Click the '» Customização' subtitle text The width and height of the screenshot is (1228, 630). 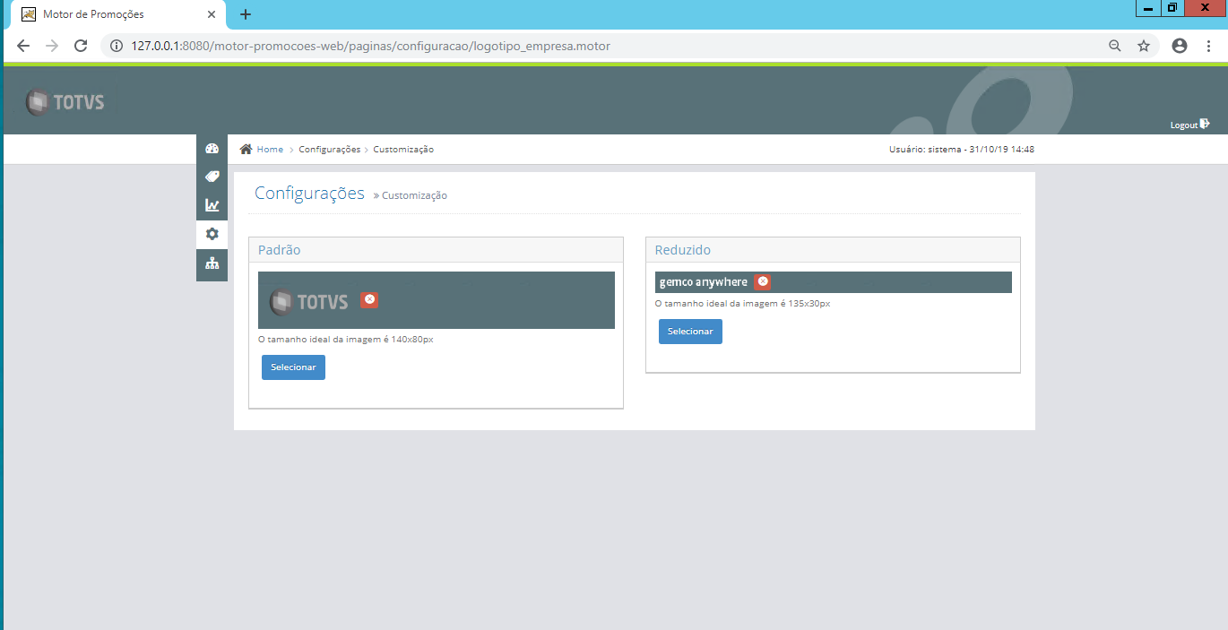pos(411,195)
